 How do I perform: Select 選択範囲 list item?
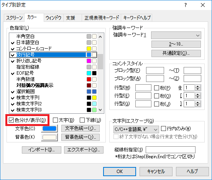pyautogui.click(x=53, y=92)
